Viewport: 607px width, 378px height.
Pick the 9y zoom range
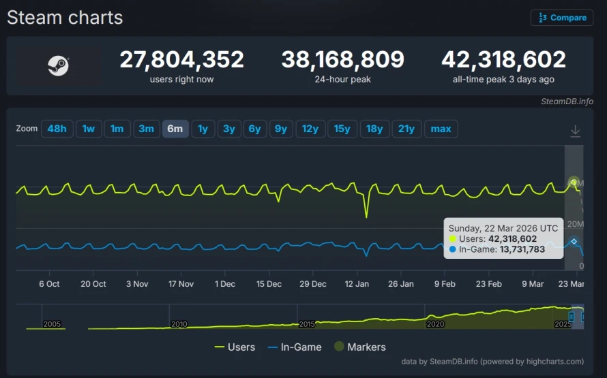281,129
